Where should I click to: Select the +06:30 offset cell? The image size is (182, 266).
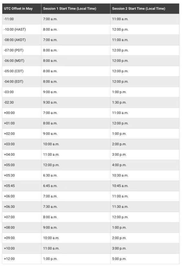[x=22, y=207]
